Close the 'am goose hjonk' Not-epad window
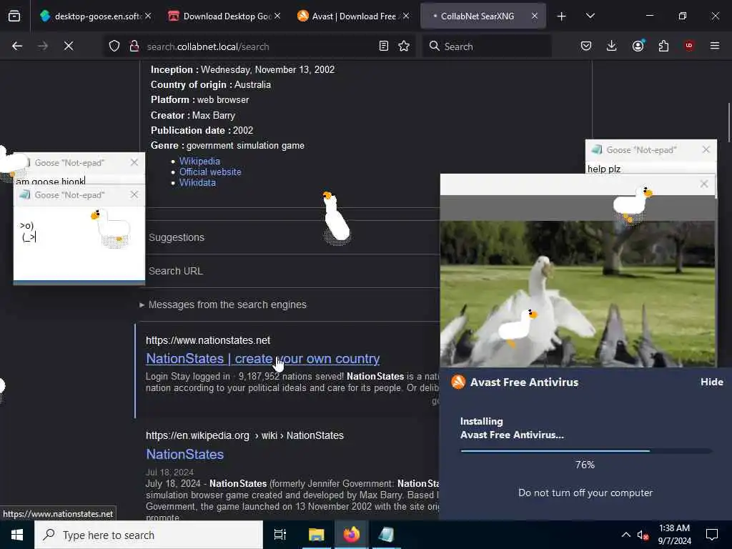The image size is (732, 549). click(134, 162)
